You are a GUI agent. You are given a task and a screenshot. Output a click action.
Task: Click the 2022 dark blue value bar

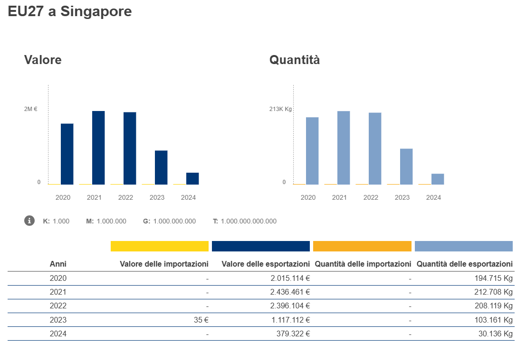click(130, 148)
